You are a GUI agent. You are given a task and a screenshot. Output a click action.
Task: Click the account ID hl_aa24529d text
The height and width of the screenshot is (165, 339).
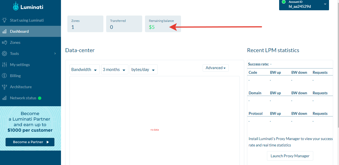click(300, 6)
